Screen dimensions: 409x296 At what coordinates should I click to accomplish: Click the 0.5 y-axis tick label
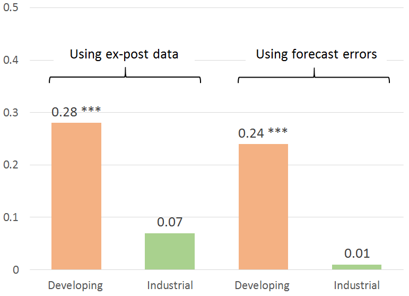coord(11,9)
